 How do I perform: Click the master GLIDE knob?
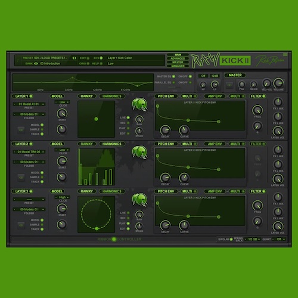254,85
